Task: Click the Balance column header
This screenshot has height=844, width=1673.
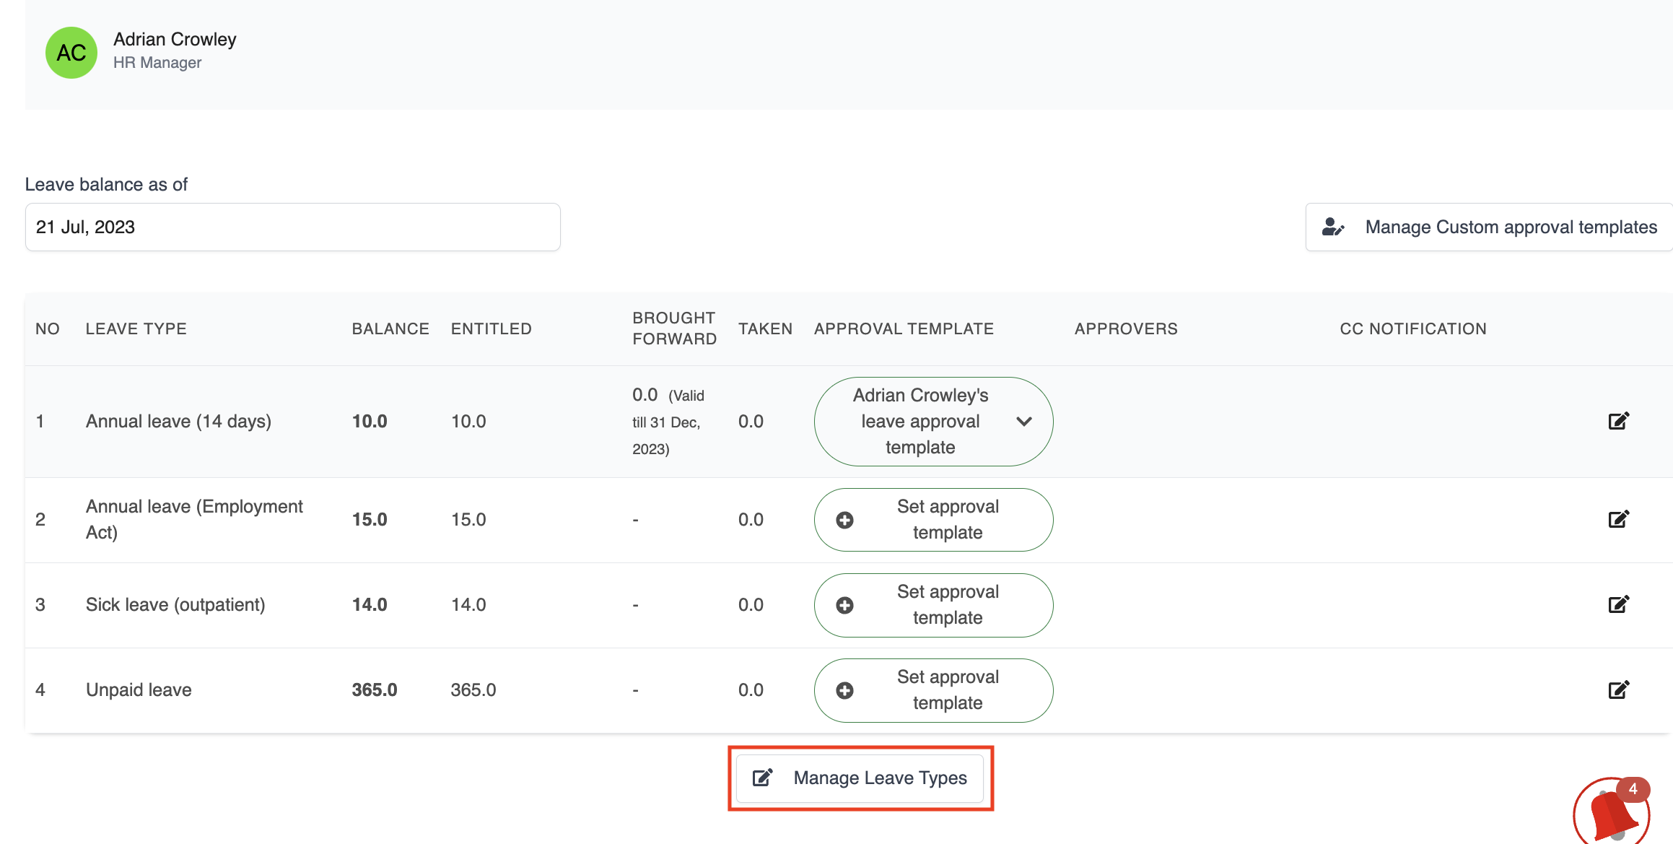Action: 390,329
